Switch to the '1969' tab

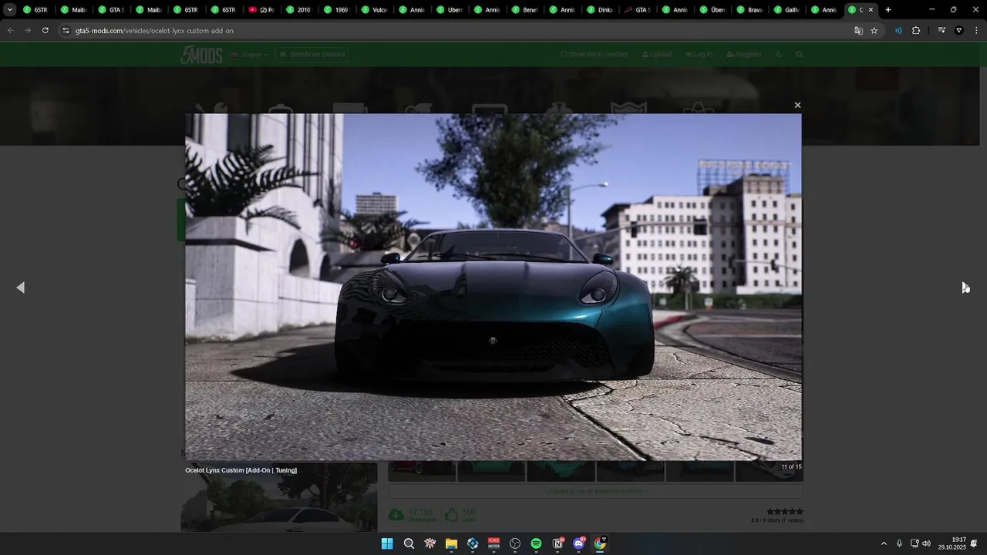pos(338,10)
